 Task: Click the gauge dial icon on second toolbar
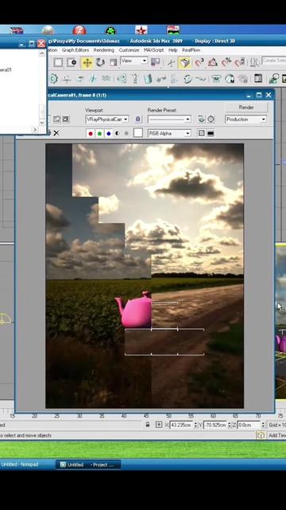230,78
